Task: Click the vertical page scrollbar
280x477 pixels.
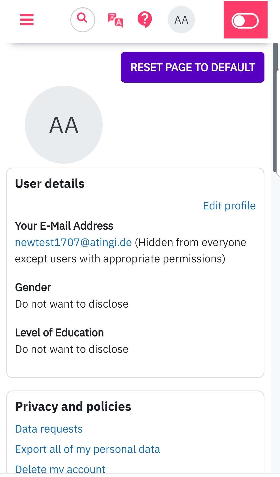Action: pyautogui.click(x=275, y=108)
